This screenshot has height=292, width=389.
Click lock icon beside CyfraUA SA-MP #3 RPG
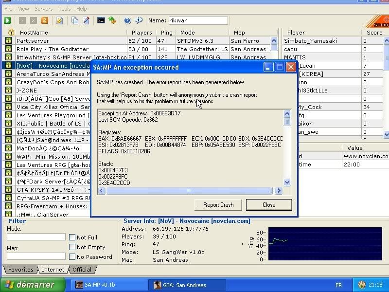click(x=8, y=198)
